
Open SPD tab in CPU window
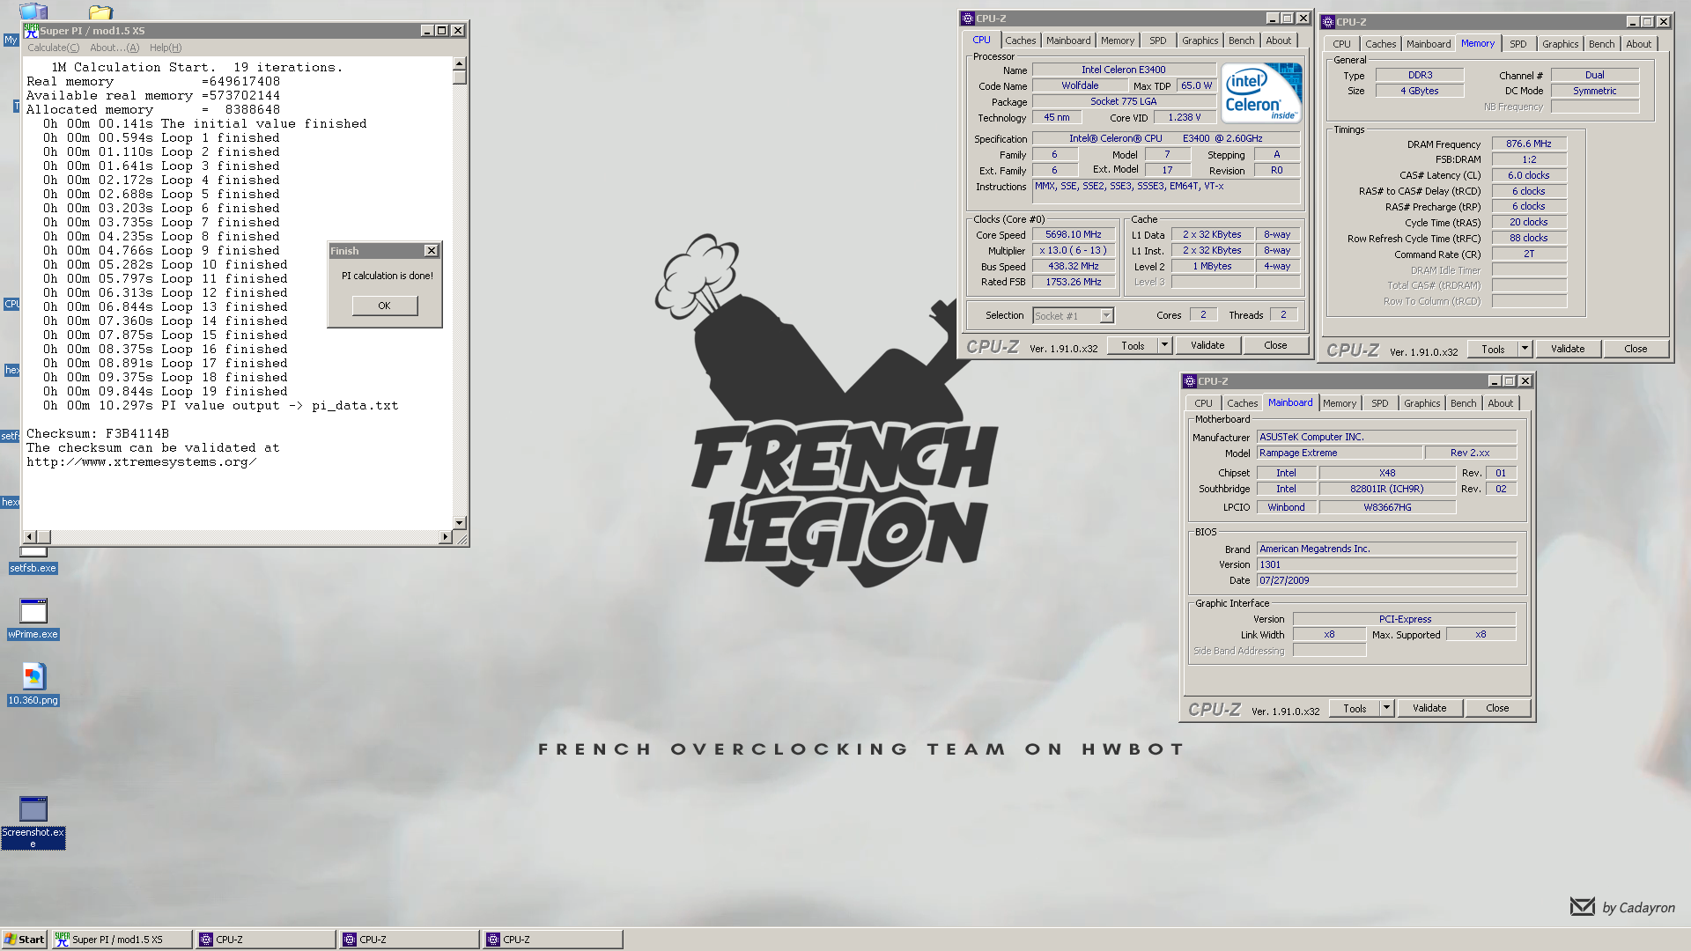click(x=1157, y=41)
